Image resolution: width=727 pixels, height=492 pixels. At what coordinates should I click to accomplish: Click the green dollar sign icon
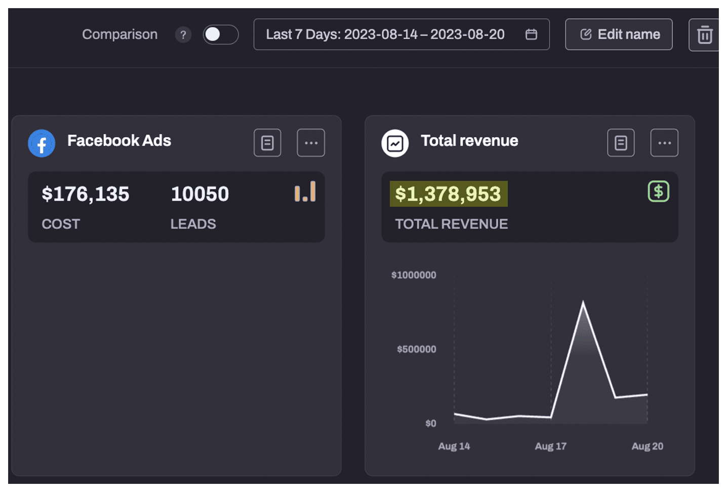658,192
